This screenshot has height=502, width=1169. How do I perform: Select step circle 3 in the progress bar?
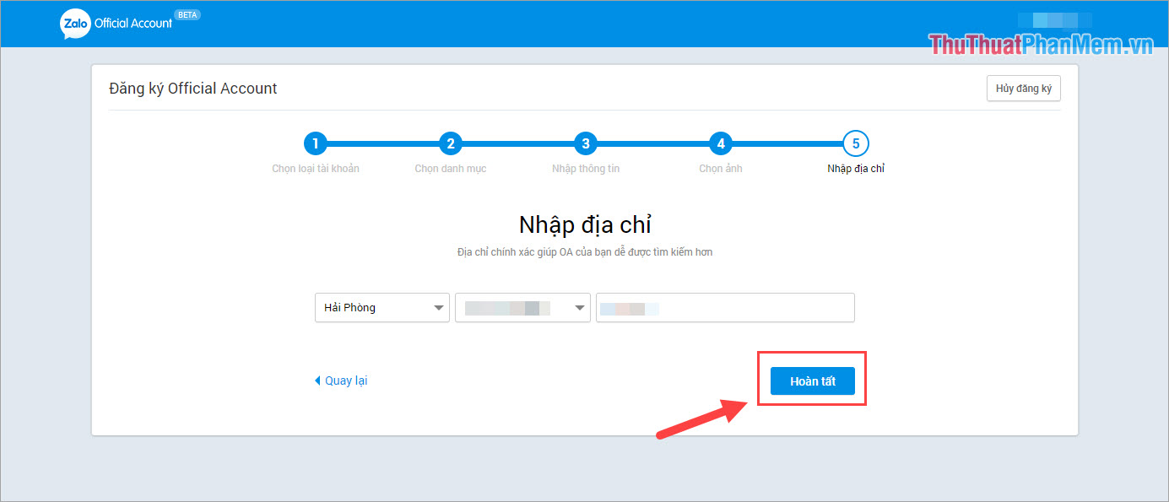pos(585,143)
